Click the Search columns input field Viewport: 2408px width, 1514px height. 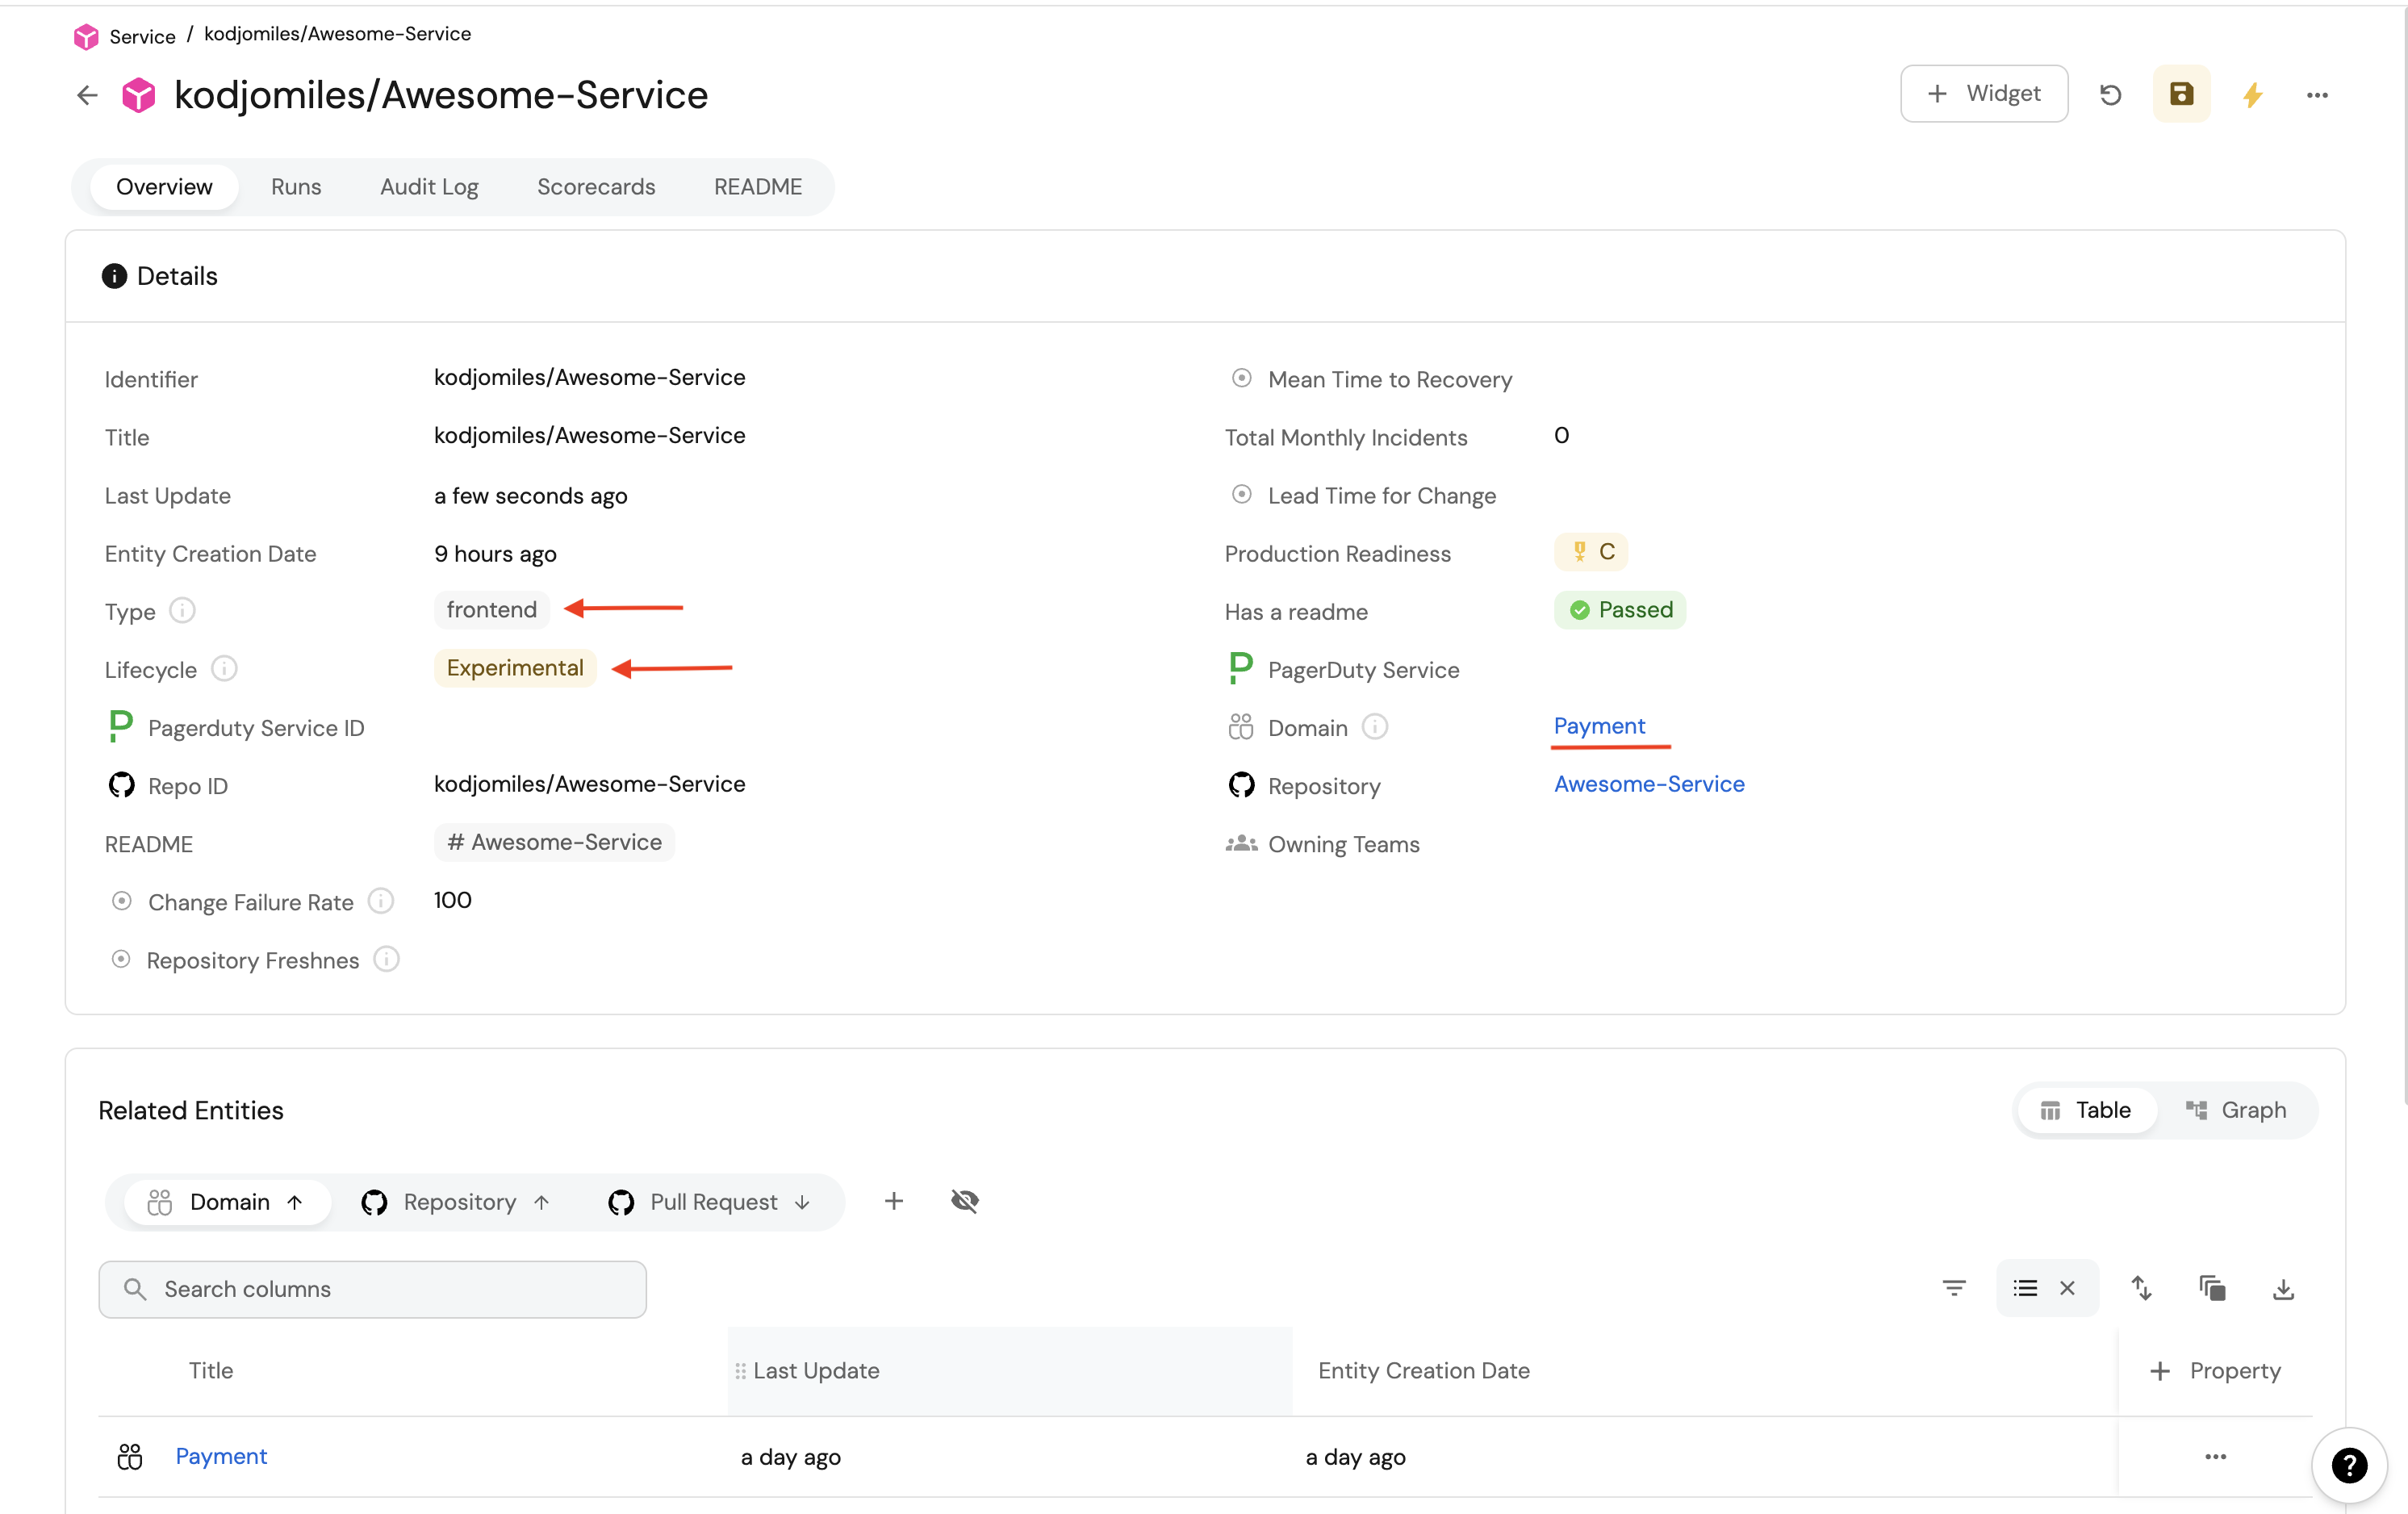pos(373,1289)
